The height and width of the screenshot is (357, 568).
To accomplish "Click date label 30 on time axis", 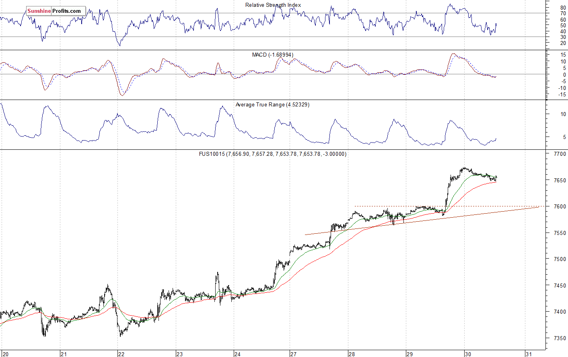I will click(468, 354).
